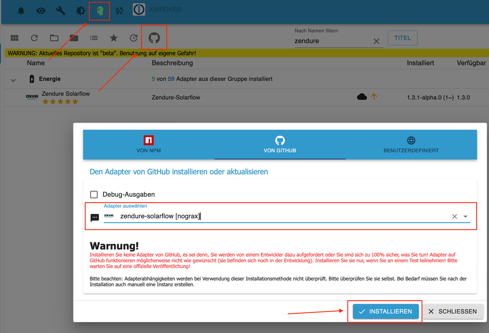Open the wrench settings icon
Screen dimensions: 489x333
[61, 11]
